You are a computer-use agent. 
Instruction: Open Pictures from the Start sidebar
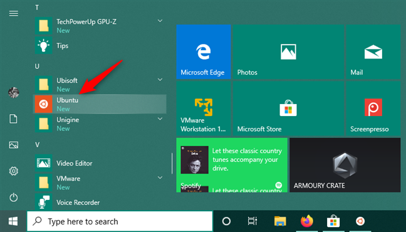click(x=13, y=145)
